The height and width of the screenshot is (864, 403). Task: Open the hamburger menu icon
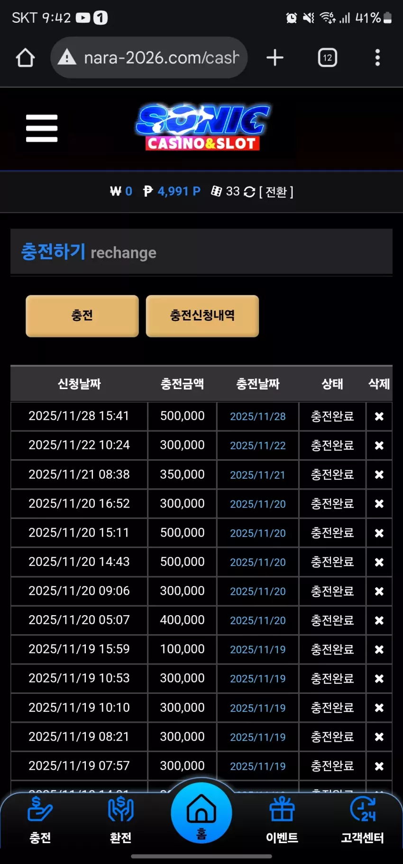42,128
